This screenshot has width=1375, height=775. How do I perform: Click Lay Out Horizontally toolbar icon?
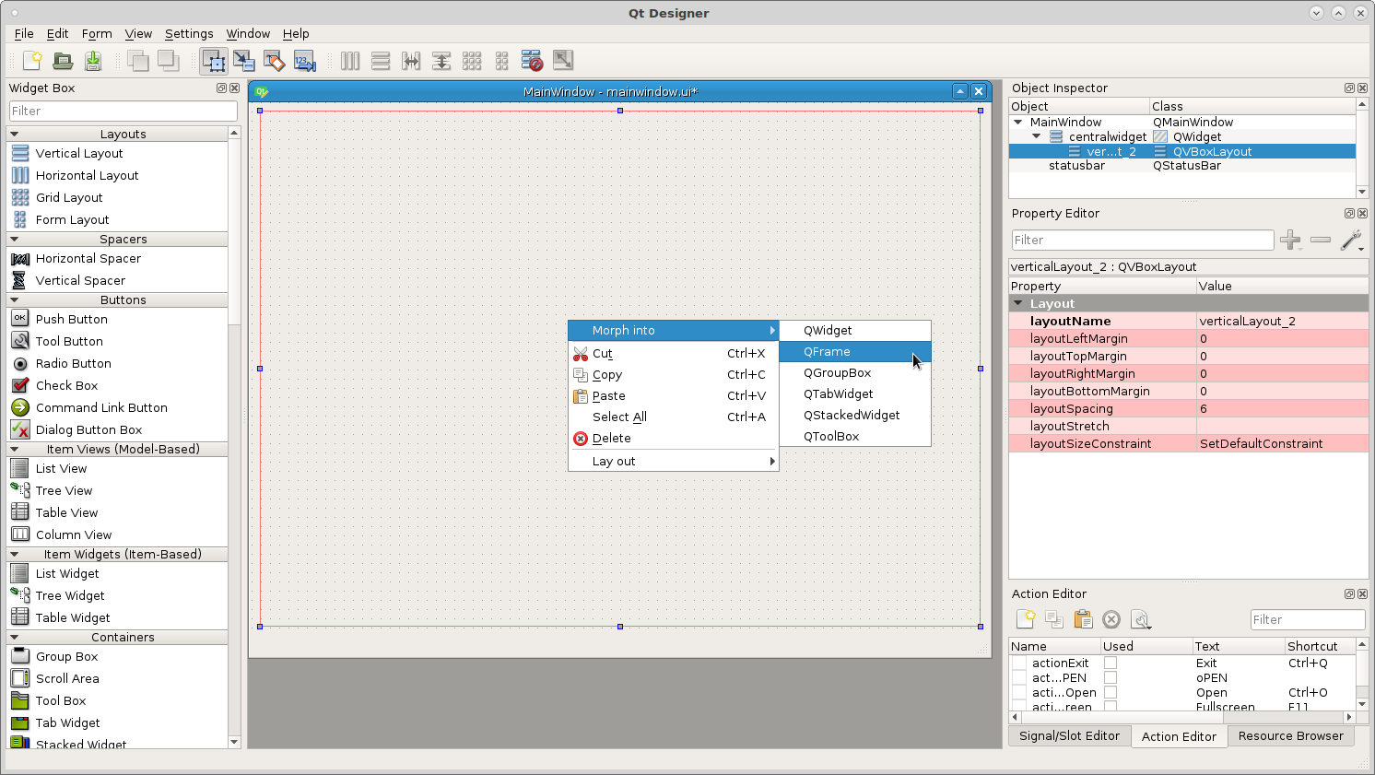[350, 61]
